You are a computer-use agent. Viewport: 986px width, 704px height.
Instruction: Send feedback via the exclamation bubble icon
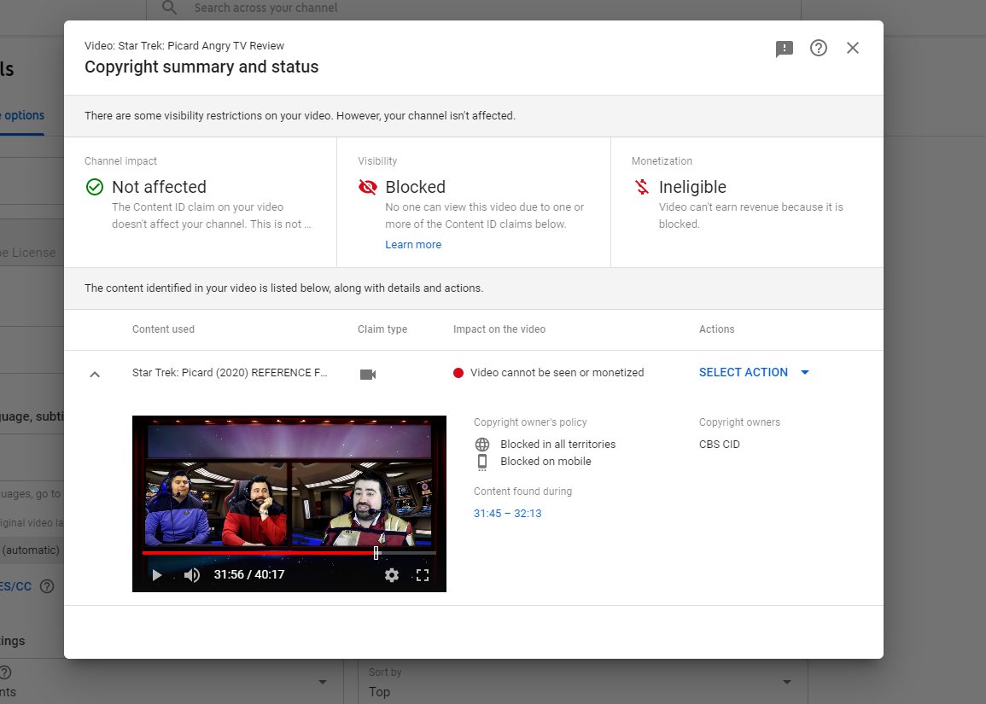[x=785, y=49]
